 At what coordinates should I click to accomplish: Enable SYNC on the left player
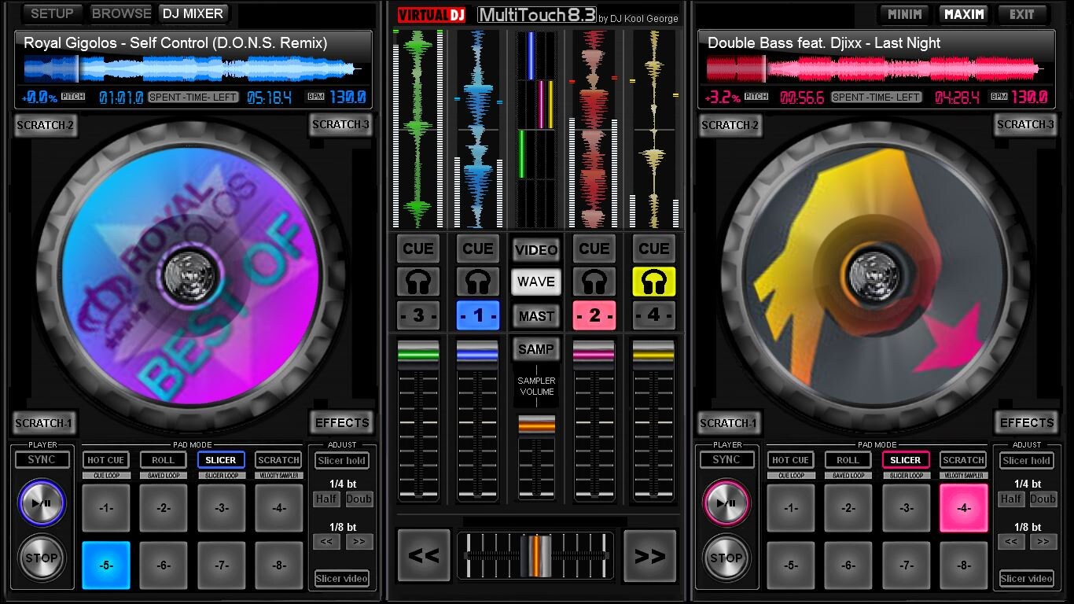click(x=42, y=459)
